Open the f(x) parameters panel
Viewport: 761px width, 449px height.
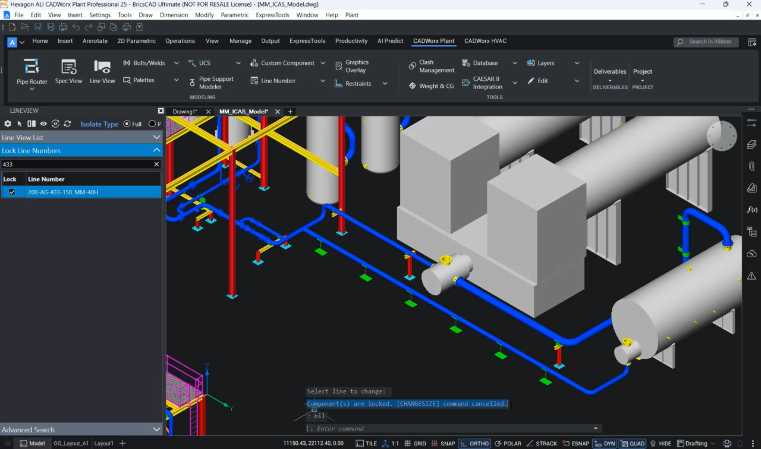point(751,210)
